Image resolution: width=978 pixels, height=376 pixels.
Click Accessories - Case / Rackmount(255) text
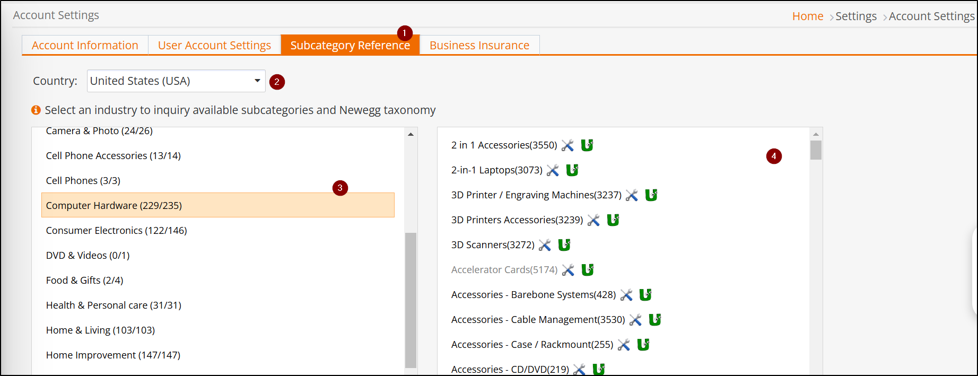click(x=532, y=344)
